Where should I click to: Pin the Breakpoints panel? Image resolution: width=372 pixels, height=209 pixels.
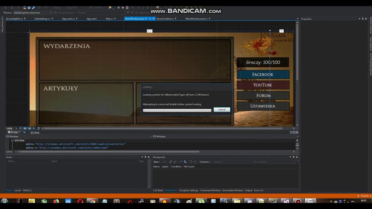pos(293,157)
